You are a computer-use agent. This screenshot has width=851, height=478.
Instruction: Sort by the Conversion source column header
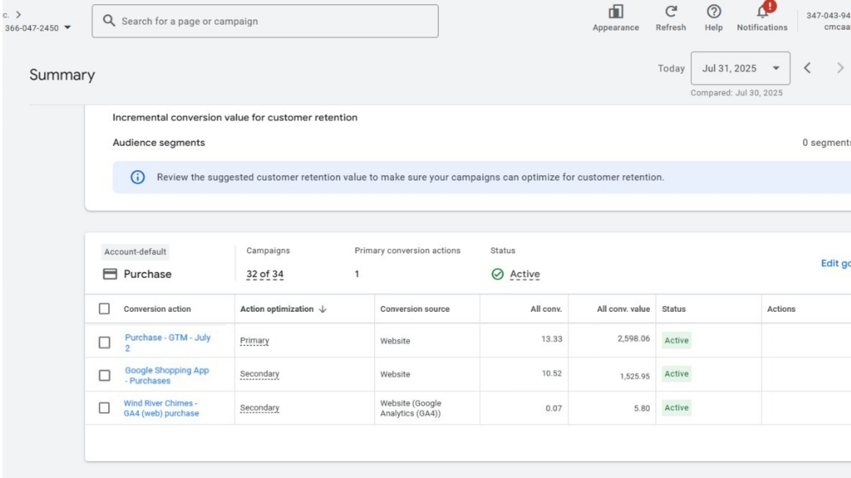pyautogui.click(x=414, y=309)
